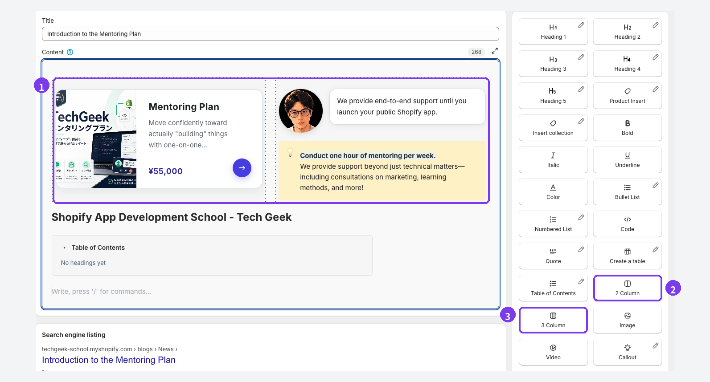Click the pencil icon on Quote
This screenshot has width=710, height=382.
(581, 250)
